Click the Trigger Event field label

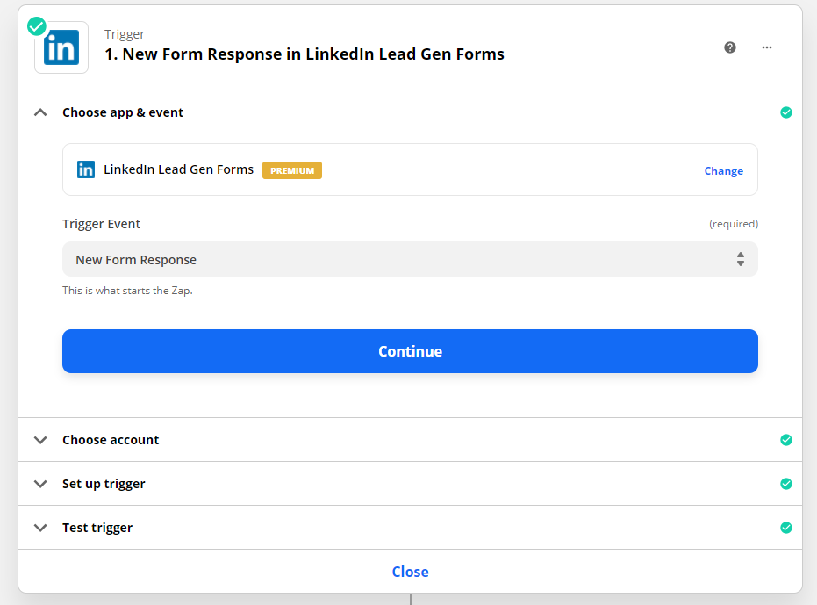pyautogui.click(x=101, y=224)
